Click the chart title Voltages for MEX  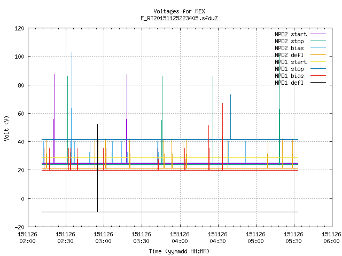(x=179, y=11)
